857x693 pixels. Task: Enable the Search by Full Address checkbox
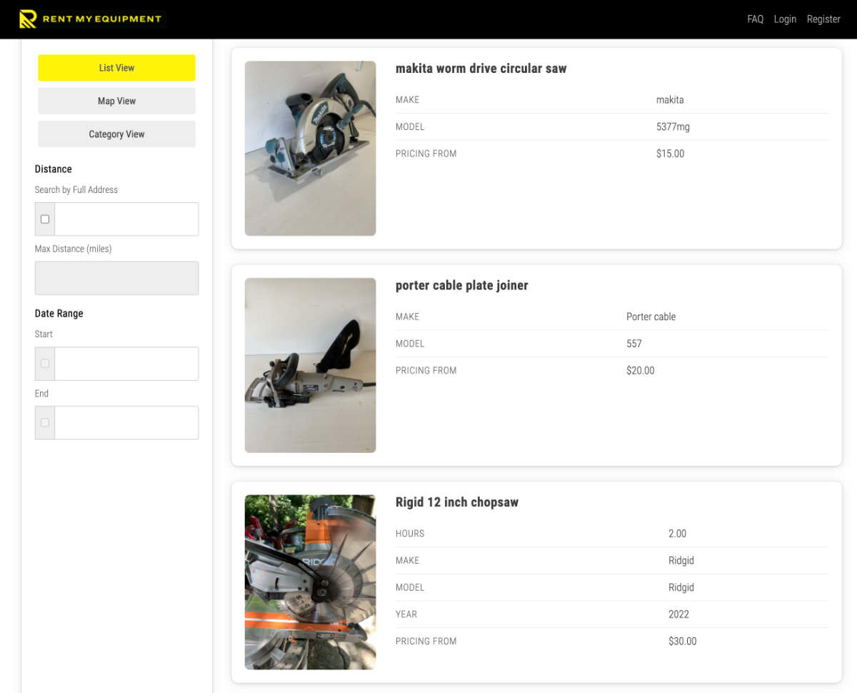pyautogui.click(x=45, y=219)
